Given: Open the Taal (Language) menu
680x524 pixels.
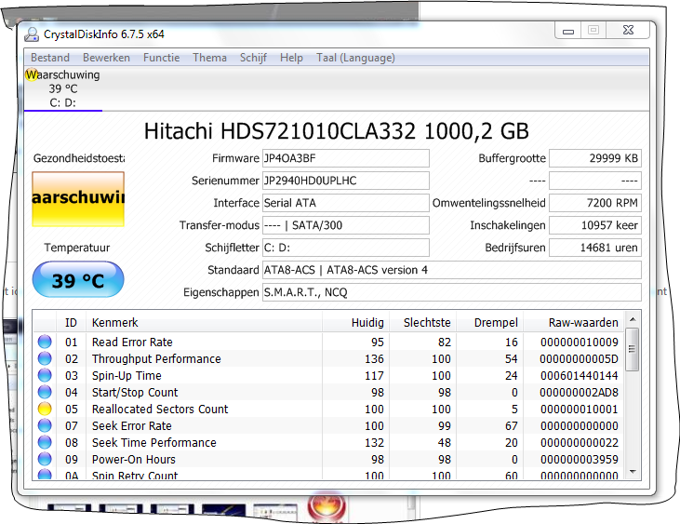Looking at the screenshot, I should 355,58.
